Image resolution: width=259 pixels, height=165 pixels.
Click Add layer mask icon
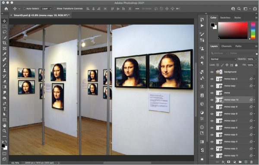pyautogui.click(x=229, y=162)
